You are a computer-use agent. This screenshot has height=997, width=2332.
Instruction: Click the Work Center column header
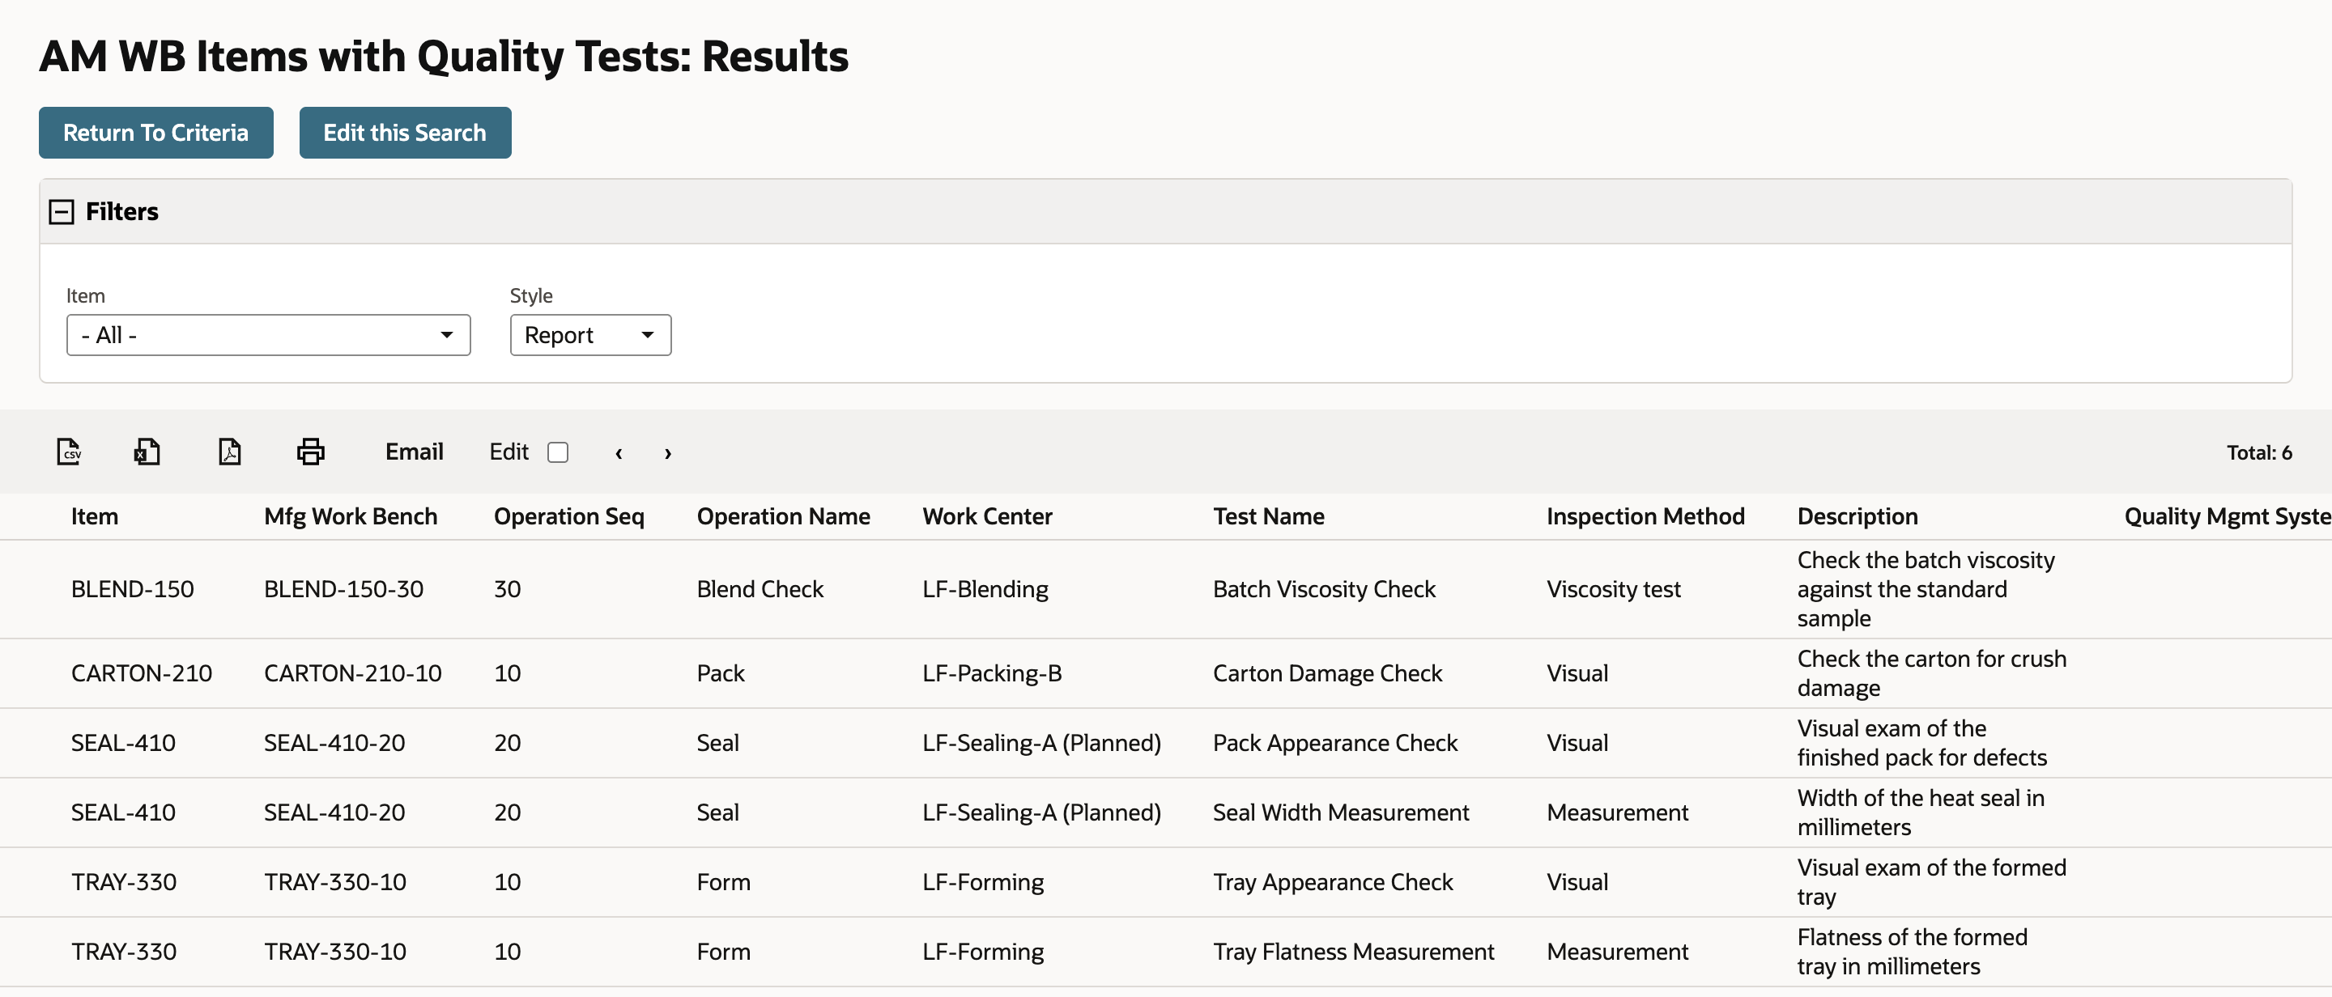[x=987, y=515]
